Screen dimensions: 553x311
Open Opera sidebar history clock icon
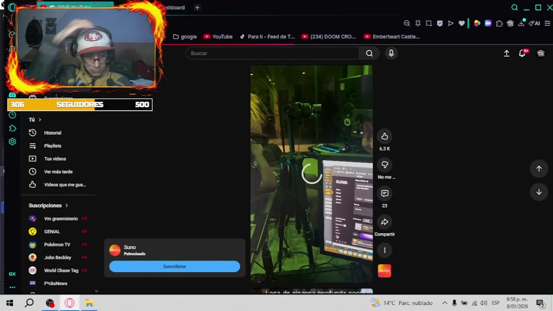click(x=12, y=115)
